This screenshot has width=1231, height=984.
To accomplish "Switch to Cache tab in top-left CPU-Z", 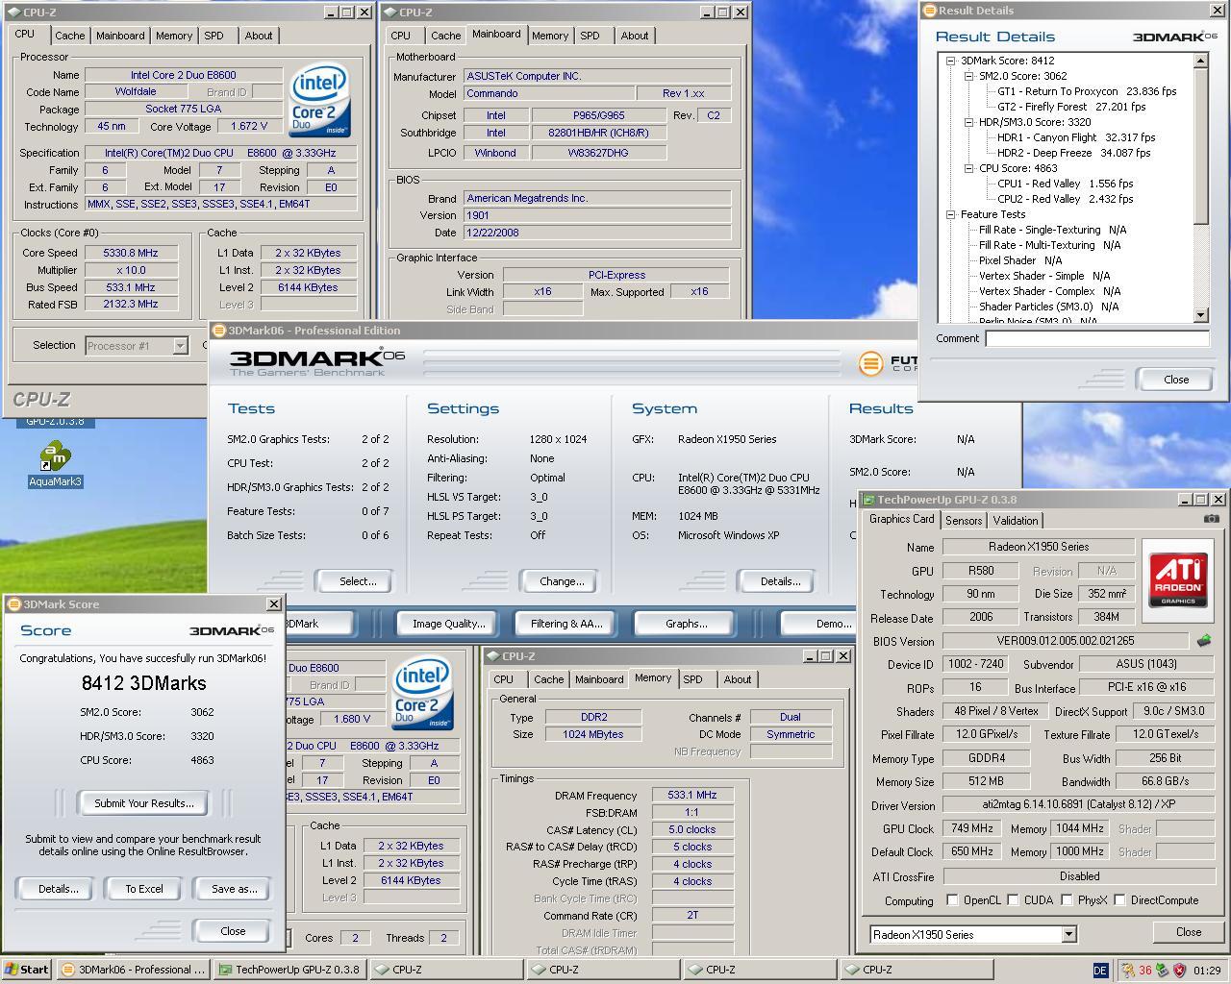I will pos(69,36).
